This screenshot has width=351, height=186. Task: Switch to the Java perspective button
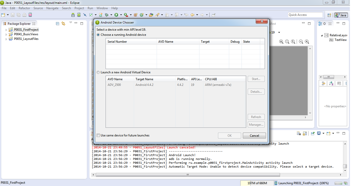tap(341, 15)
